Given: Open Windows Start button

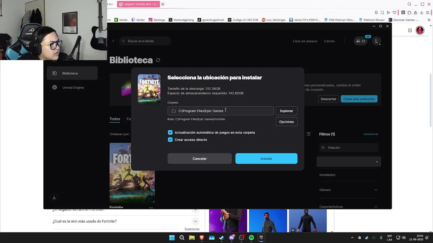Looking at the screenshot, I should pos(172,238).
